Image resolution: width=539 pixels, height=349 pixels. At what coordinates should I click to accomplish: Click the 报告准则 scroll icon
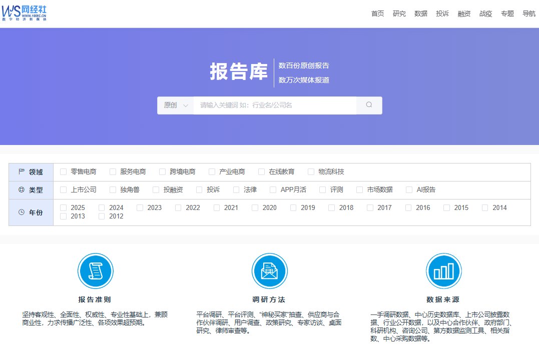(95, 271)
